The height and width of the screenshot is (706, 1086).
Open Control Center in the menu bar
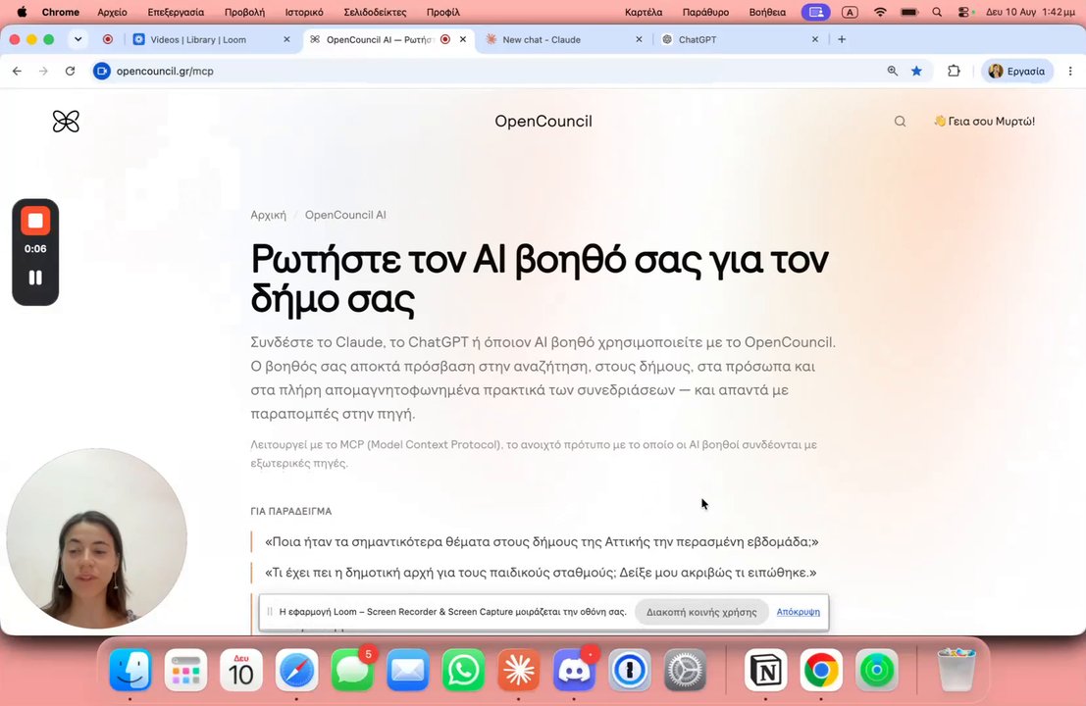964,12
